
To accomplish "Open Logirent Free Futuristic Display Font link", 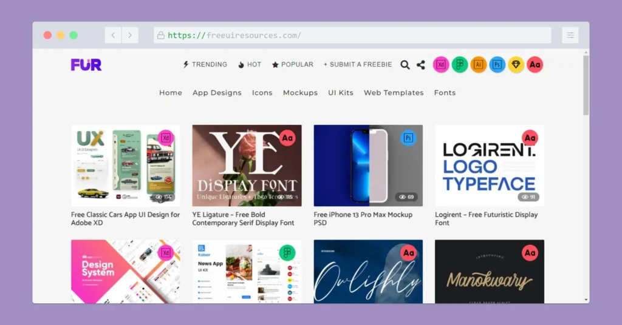I will (x=486, y=218).
